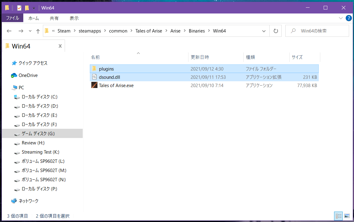Open ローカル ディスク (D:)
This screenshot has width=354, height=222.
[40, 106]
